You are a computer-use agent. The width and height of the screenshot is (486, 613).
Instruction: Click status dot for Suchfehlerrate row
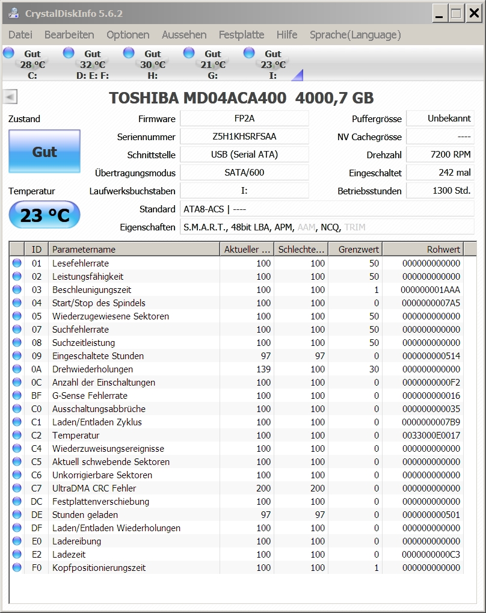click(17, 329)
